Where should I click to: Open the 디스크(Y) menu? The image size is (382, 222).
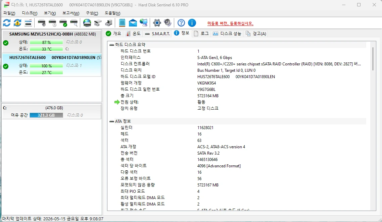(x=30, y=13)
